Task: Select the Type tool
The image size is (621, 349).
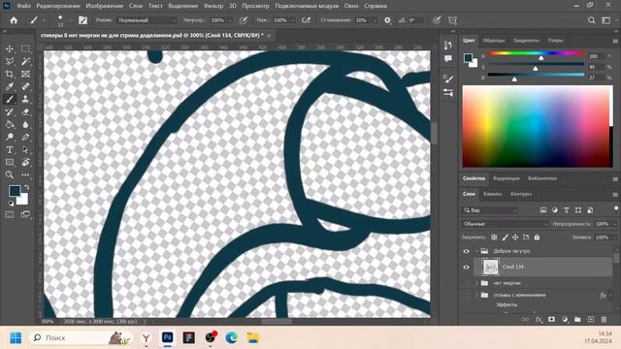Action: coord(10,150)
